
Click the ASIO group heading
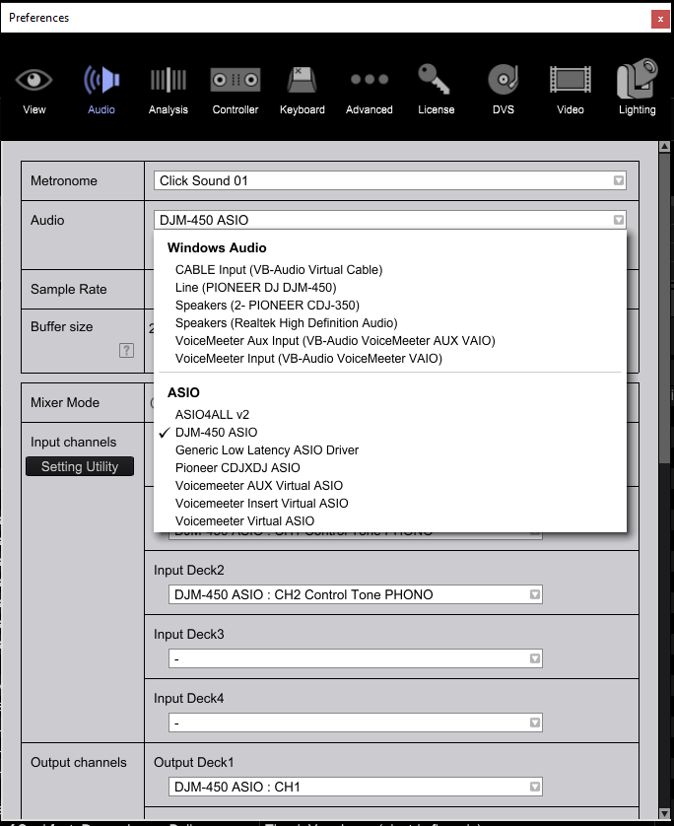(x=183, y=392)
